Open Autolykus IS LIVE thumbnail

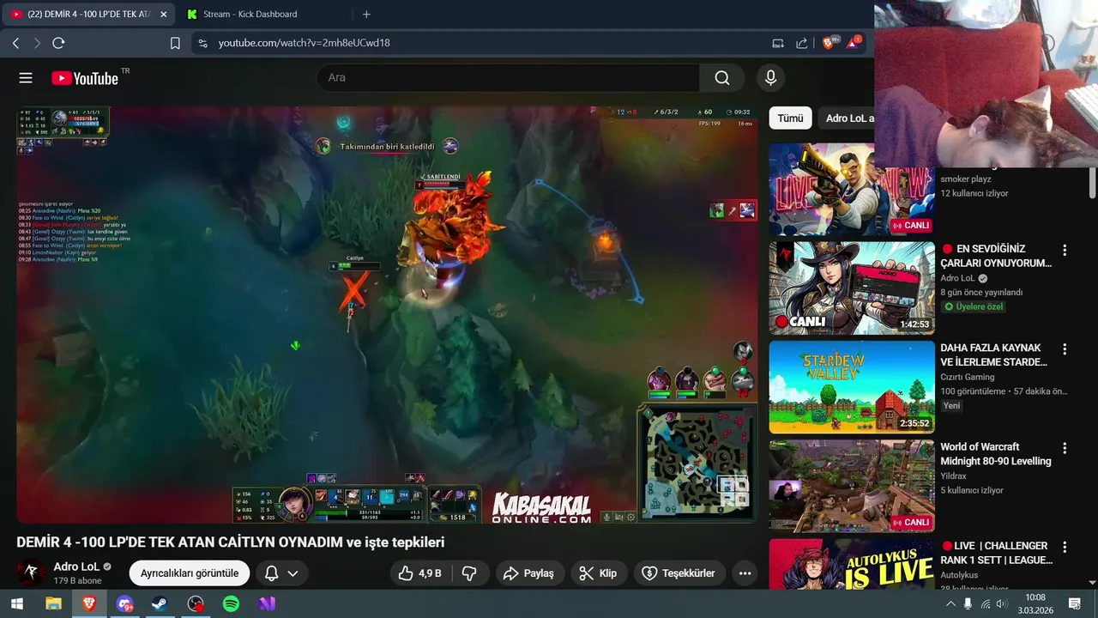852,564
